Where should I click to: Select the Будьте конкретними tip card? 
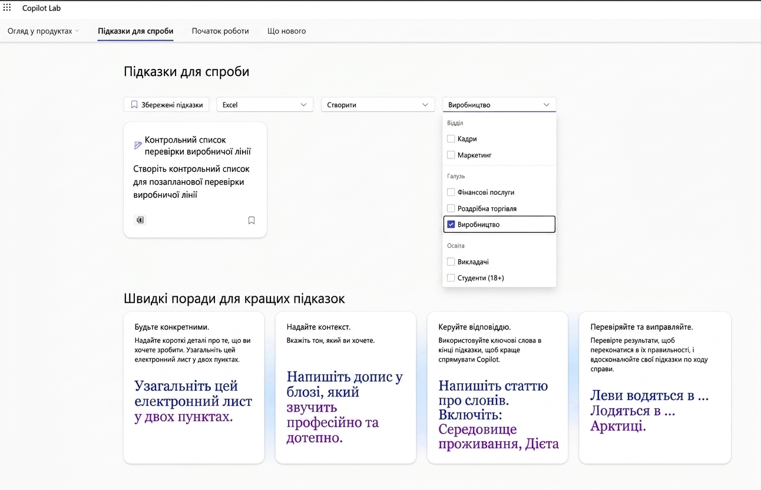(194, 388)
